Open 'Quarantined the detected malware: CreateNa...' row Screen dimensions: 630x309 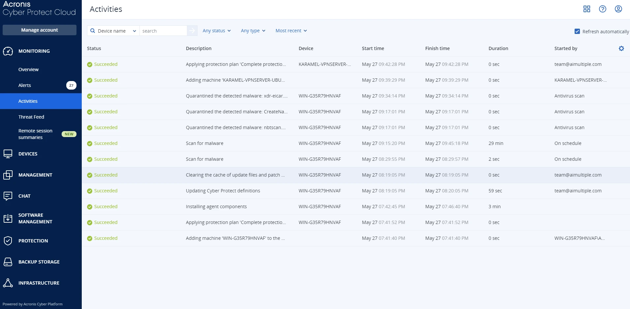click(x=356, y=112)
